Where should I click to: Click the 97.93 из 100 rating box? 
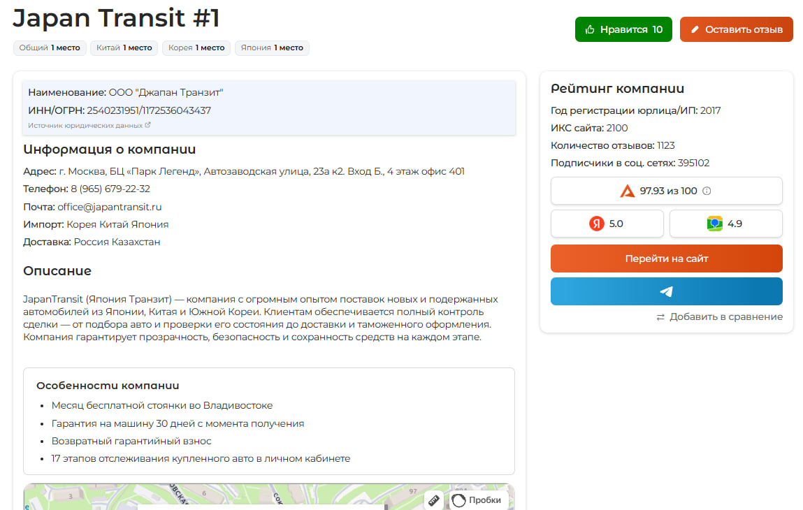point(666,191)
